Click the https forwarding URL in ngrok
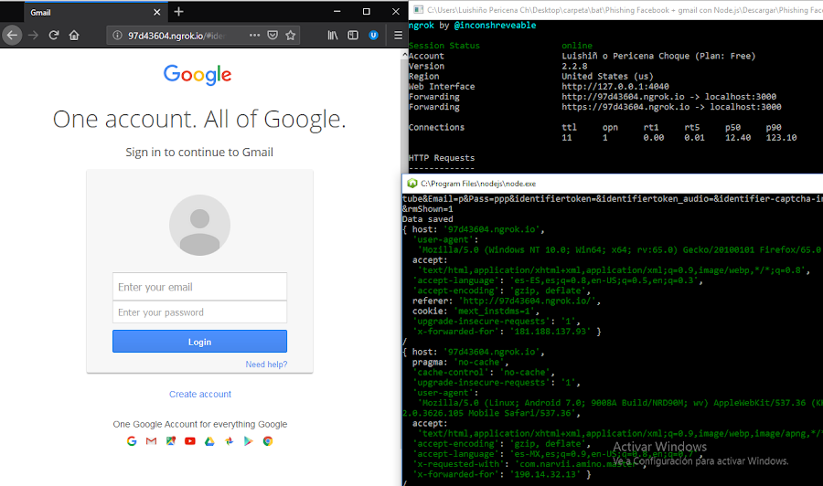The height and width of the screenshot is (486, 823). point(625,107)
